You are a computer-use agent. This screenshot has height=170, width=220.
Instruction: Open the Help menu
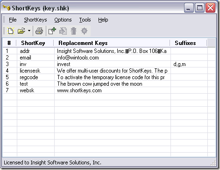click(x=103, y=20)
